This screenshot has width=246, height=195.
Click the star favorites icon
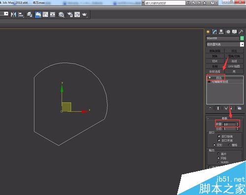205,3
